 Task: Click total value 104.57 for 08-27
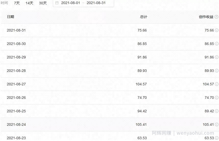click(x=141, y=84)
